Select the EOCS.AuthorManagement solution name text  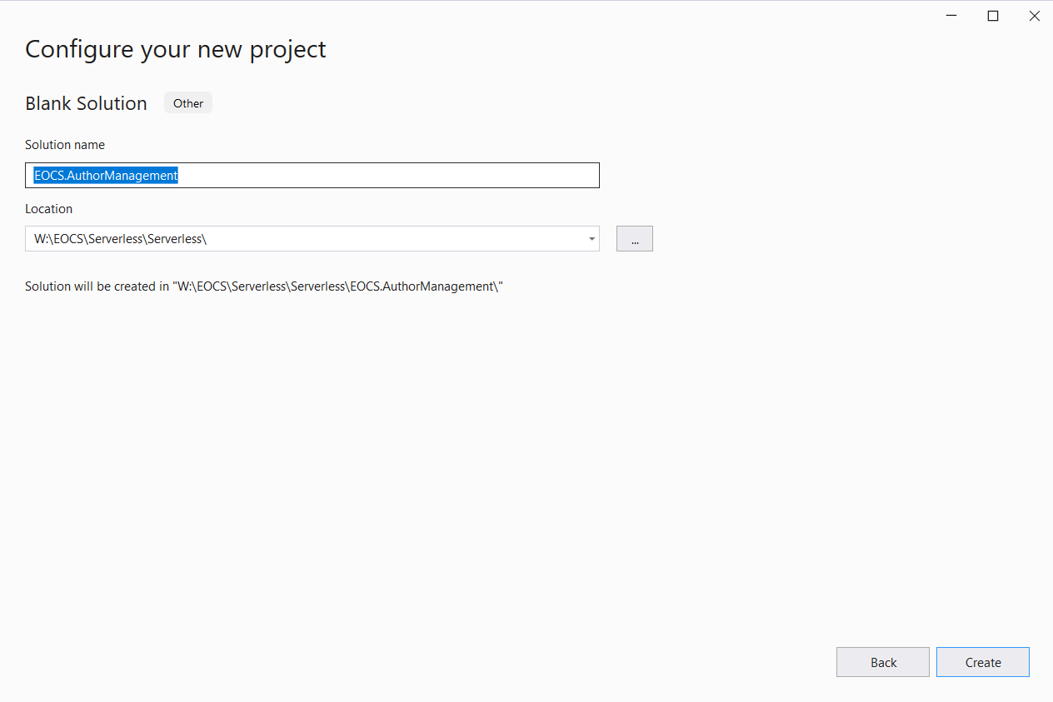105,175
